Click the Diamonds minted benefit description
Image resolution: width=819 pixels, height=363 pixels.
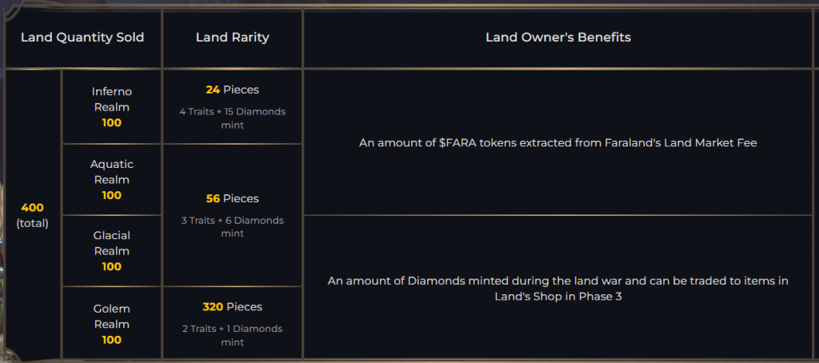pos(557,288)
